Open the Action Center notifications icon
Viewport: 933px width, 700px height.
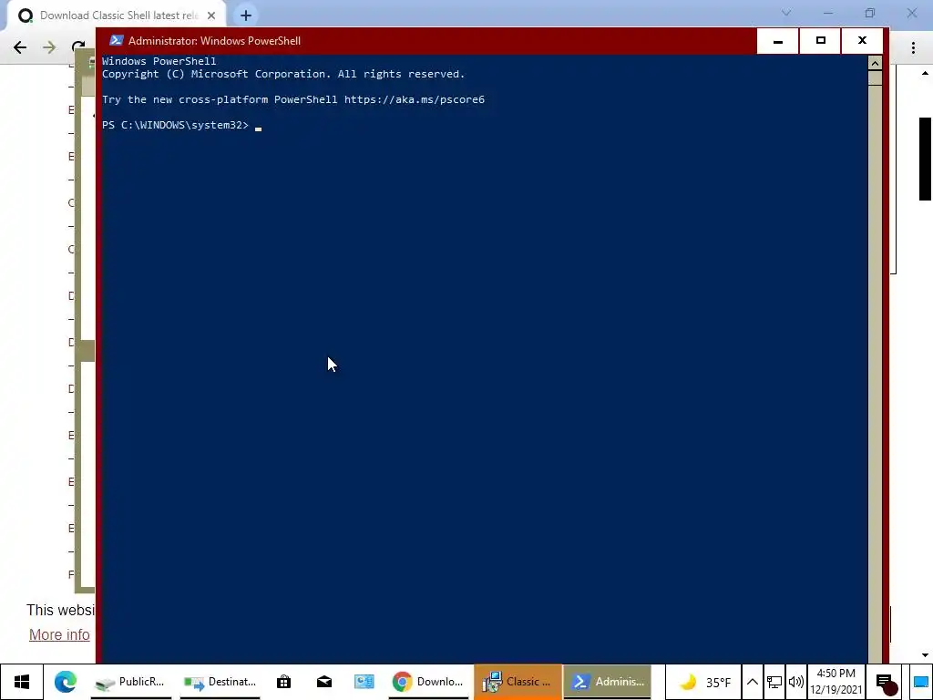pos(886,683)
